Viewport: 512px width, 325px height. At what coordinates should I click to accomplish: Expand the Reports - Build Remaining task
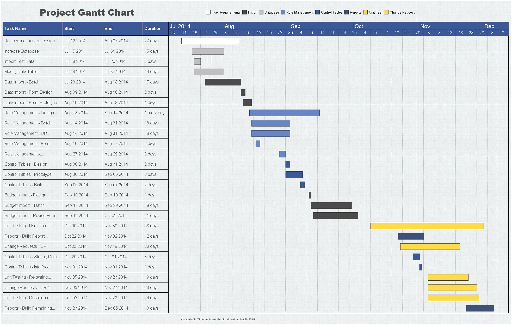[29, 308]
